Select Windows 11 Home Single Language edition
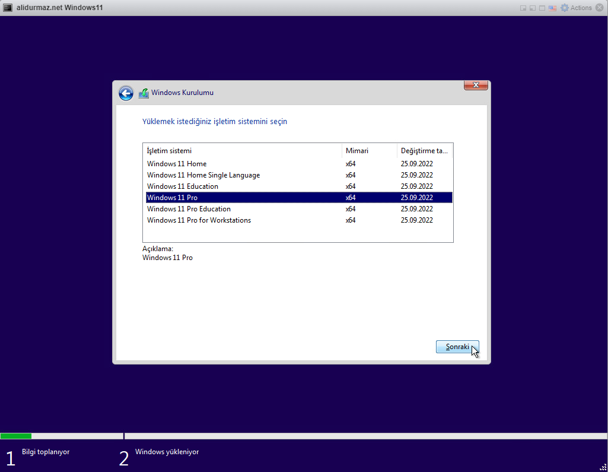Screen dimensions: 608x472 pos(203,175)
